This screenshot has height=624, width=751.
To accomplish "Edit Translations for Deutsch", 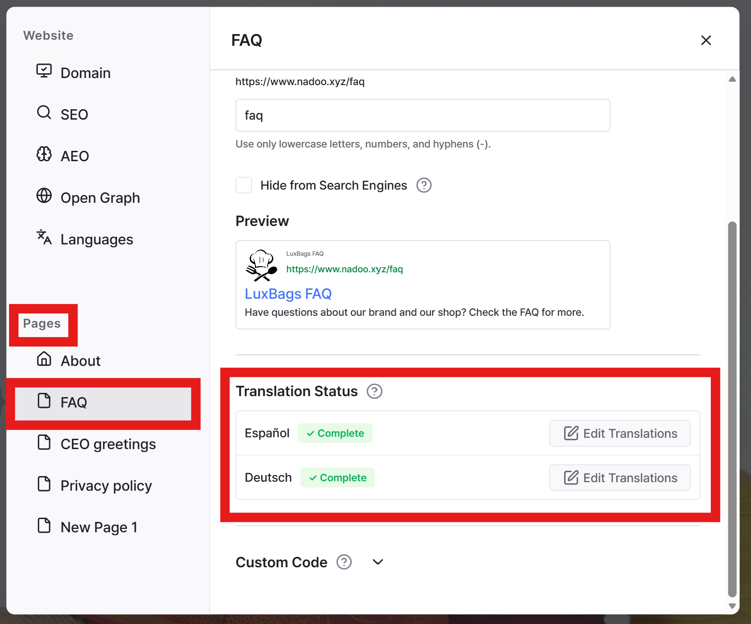I will (x=620, y=477).
